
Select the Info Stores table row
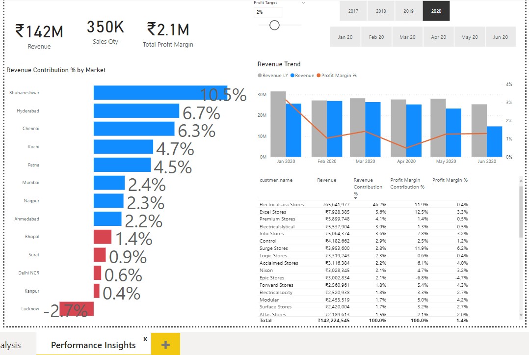364,234
